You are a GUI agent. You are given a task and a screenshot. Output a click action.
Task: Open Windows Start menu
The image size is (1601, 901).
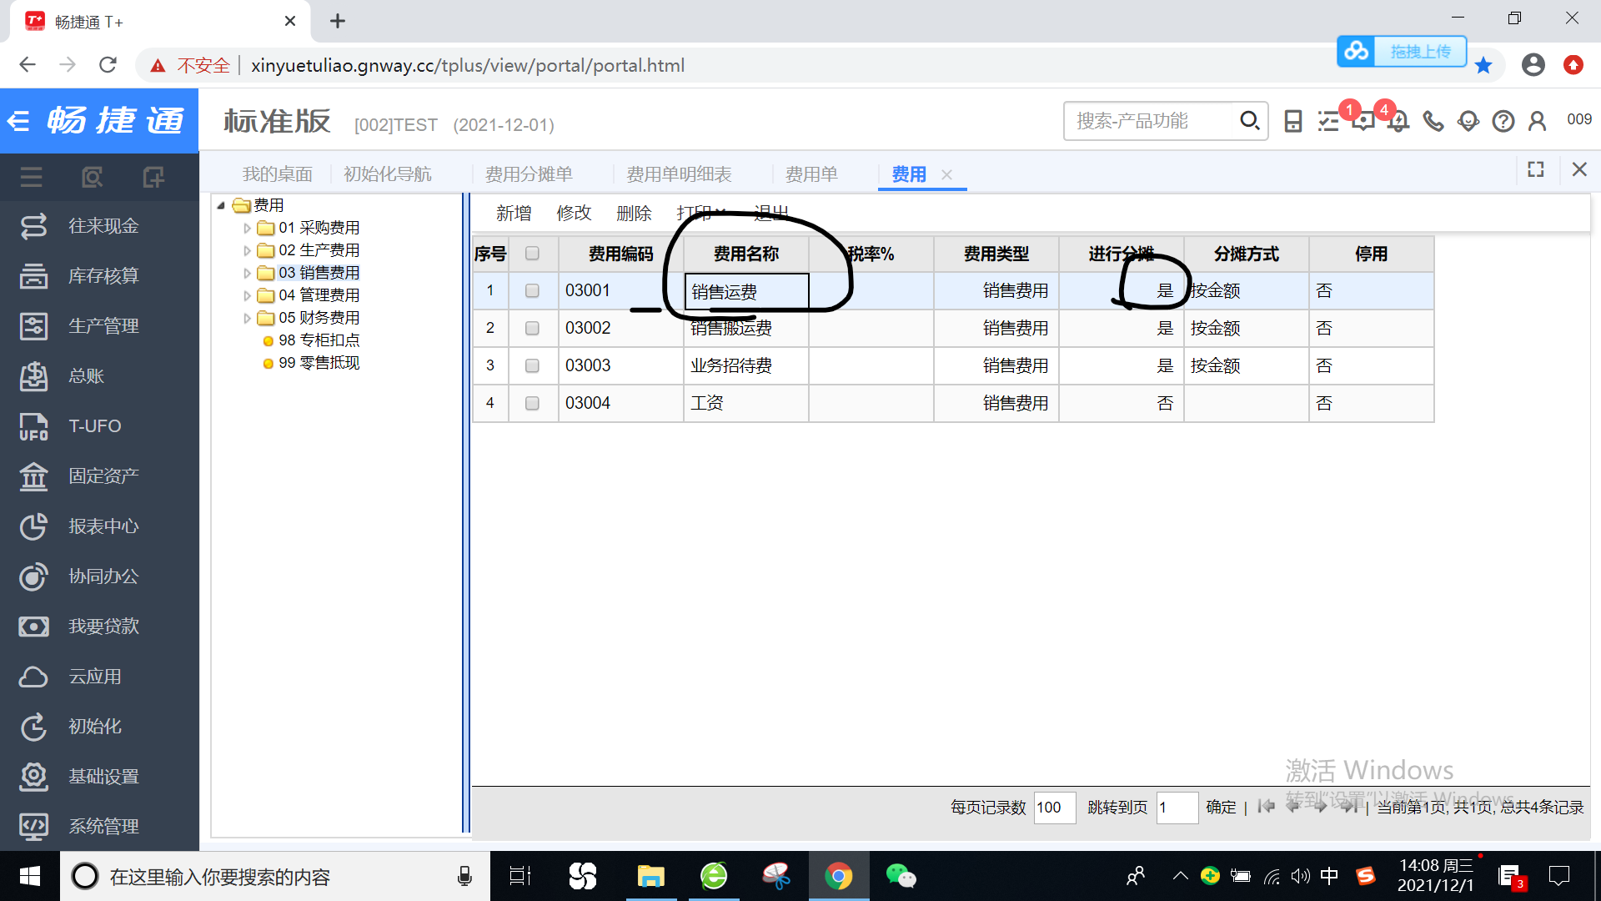pos(30,876)
